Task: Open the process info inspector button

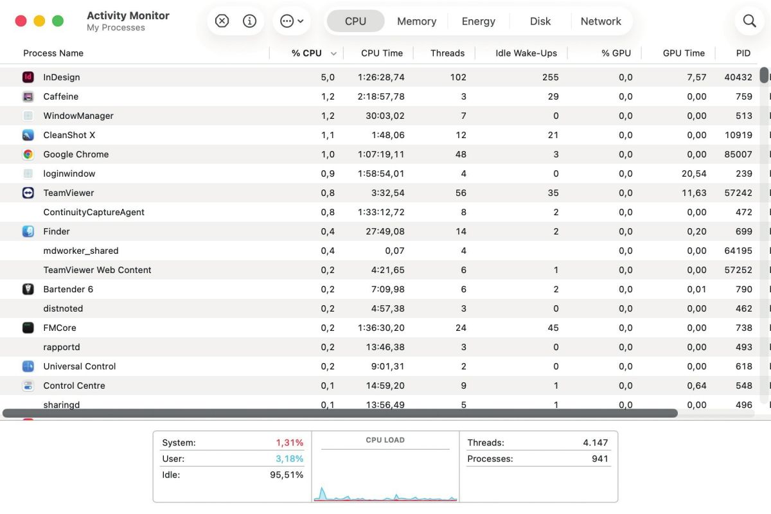Action: 250,21
